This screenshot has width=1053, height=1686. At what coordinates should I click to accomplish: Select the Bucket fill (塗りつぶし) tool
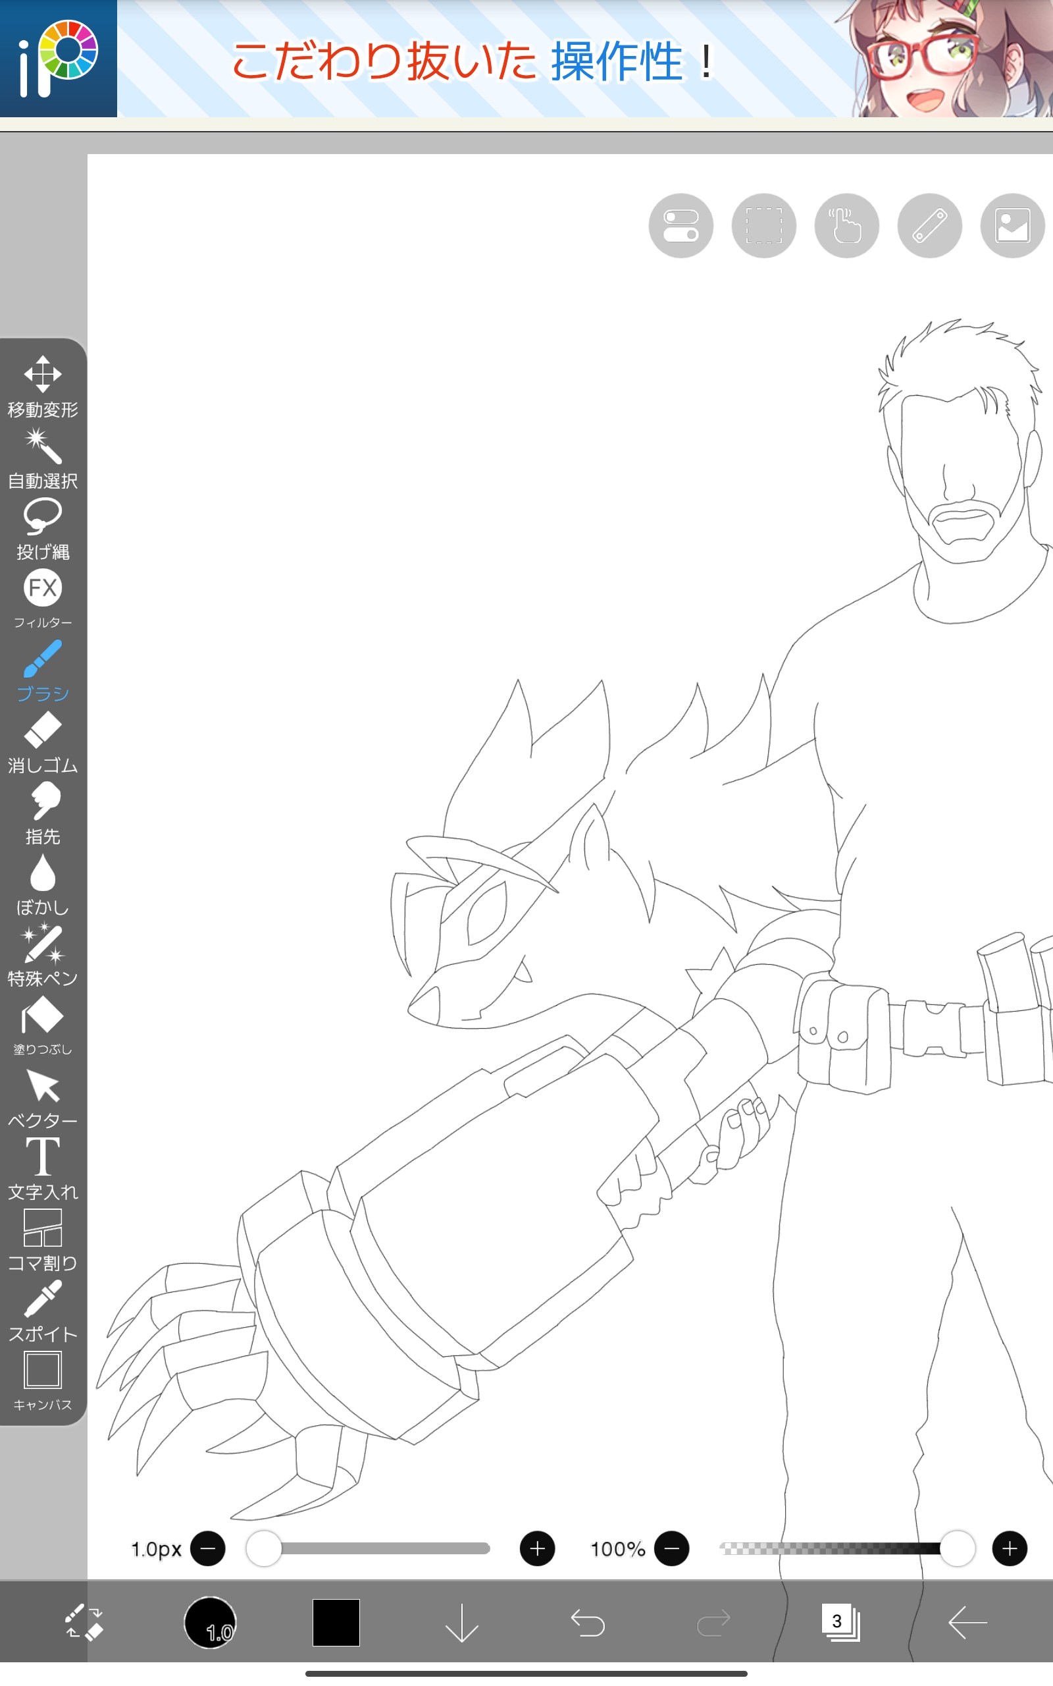pyautogui.click(x=43, y=1025)
